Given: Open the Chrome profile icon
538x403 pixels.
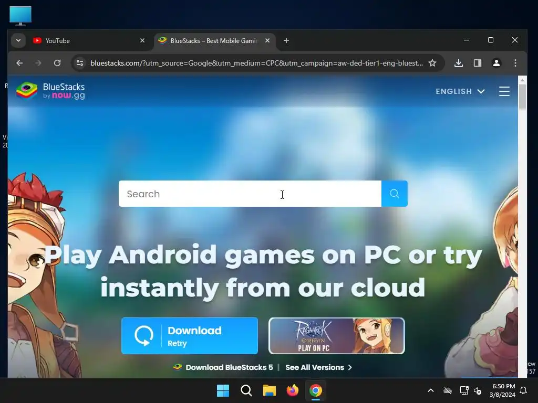Looking at the screenshot, I should [496, 63].
